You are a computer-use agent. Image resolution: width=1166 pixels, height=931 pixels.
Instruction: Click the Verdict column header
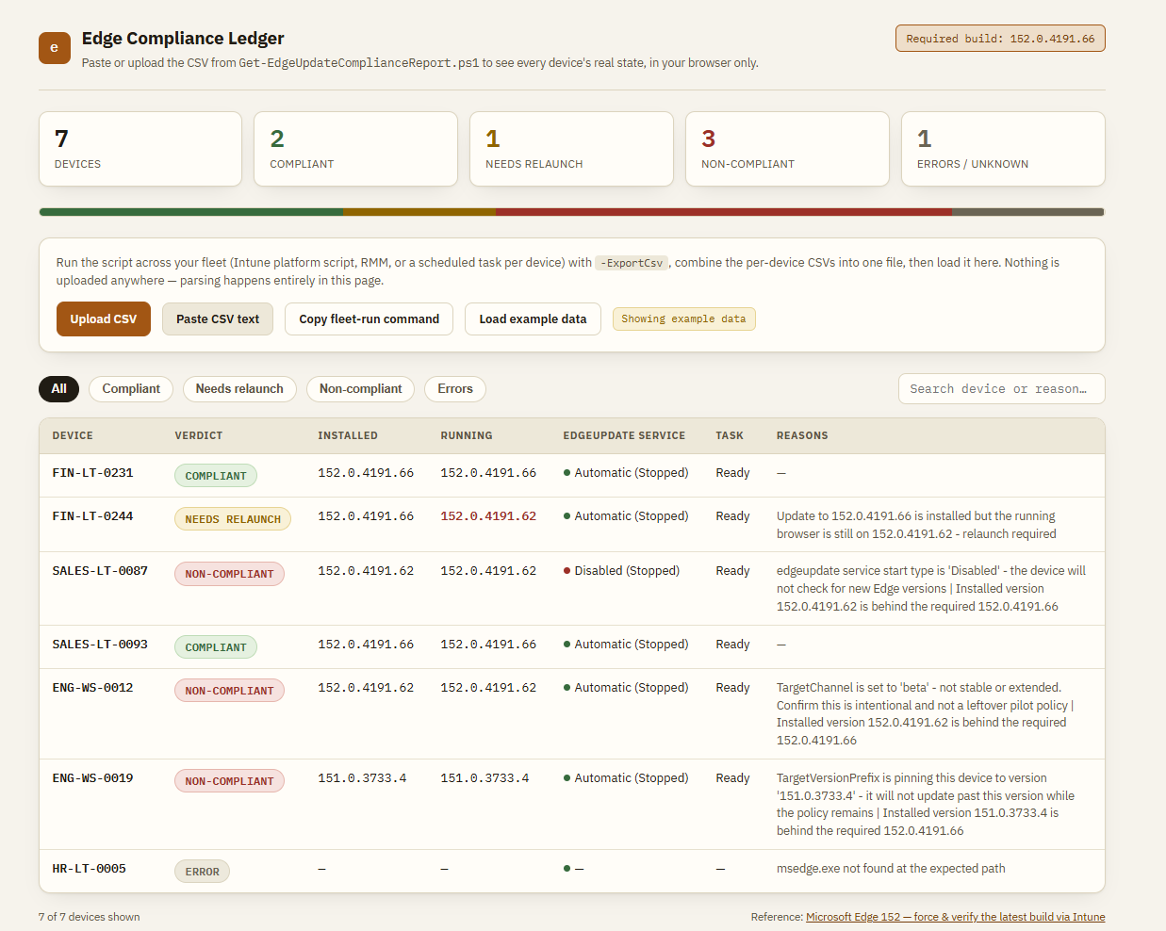pyautogui.click(x=199, y=435)
